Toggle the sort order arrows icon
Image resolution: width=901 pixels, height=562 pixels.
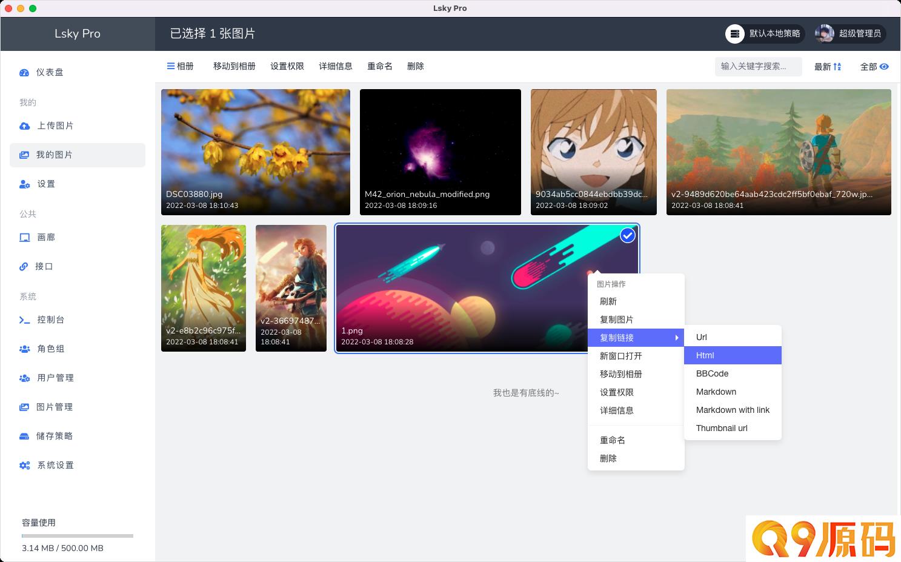(837, 67)
